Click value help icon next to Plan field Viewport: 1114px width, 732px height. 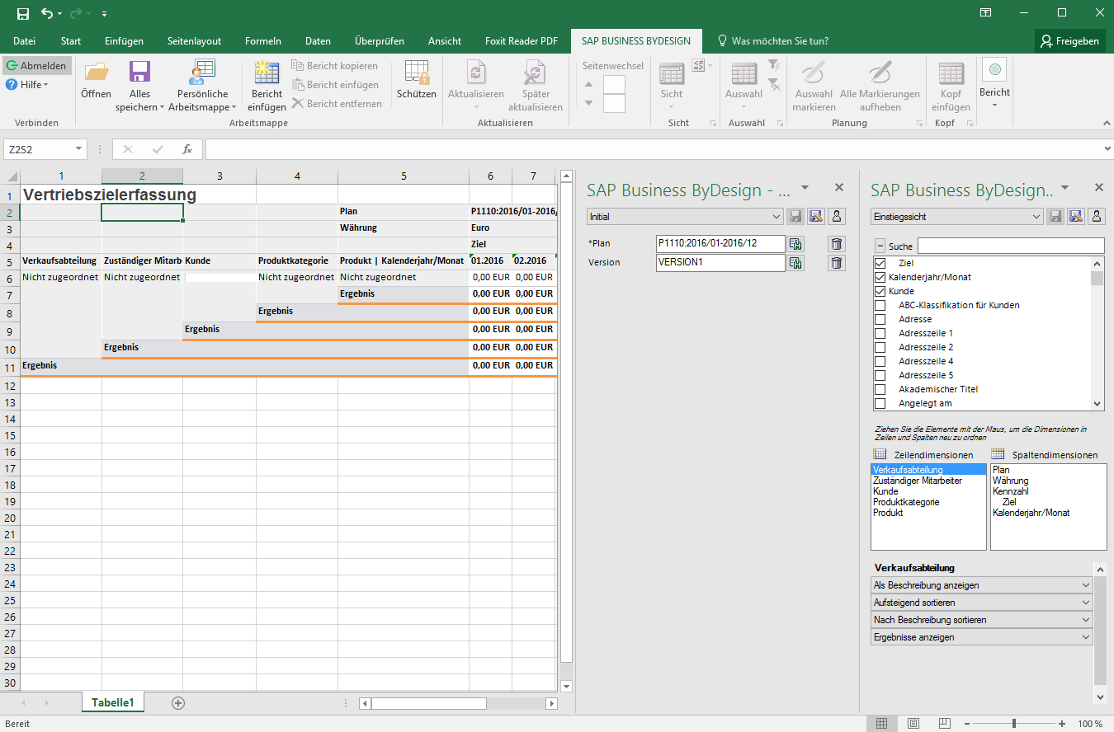795,243
